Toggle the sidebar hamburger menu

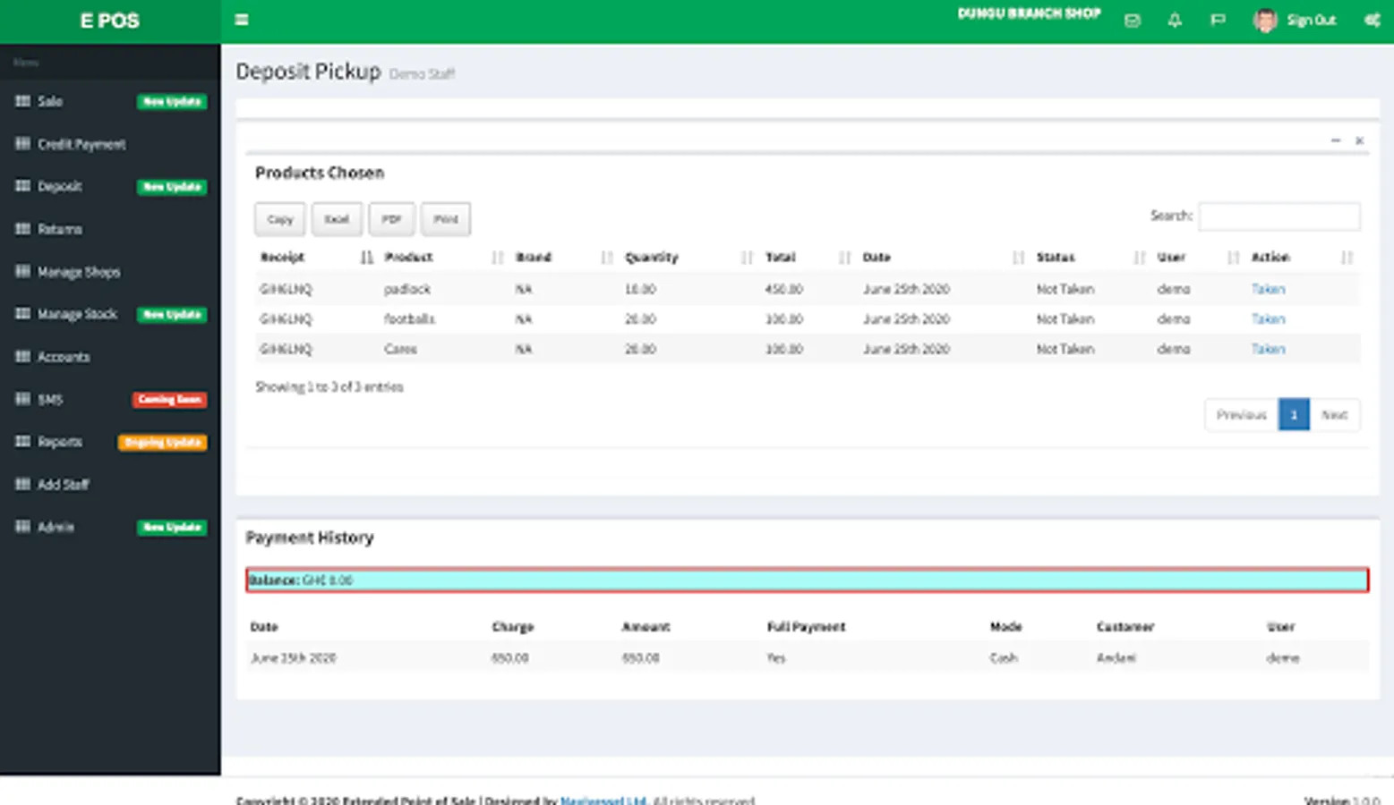[x=242, y=20]
